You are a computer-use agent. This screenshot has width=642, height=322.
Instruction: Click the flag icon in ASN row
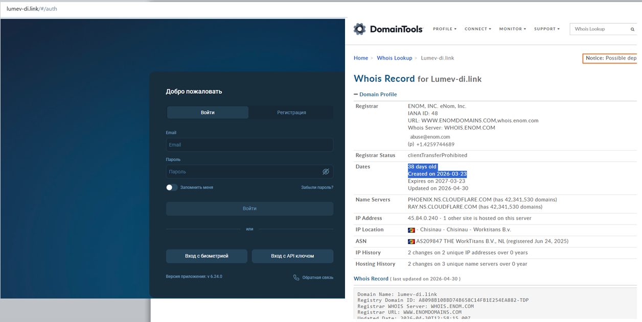pos(411,241)
